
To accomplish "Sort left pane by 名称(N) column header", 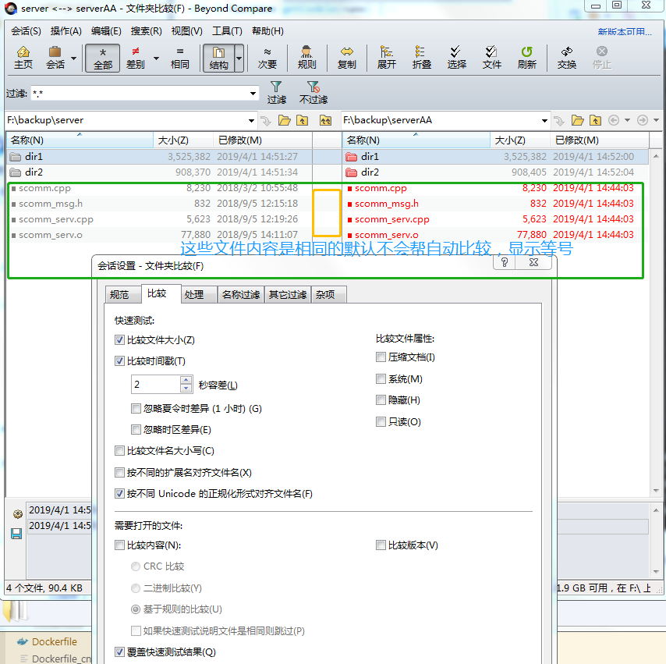I will click(x=80, y=140).
